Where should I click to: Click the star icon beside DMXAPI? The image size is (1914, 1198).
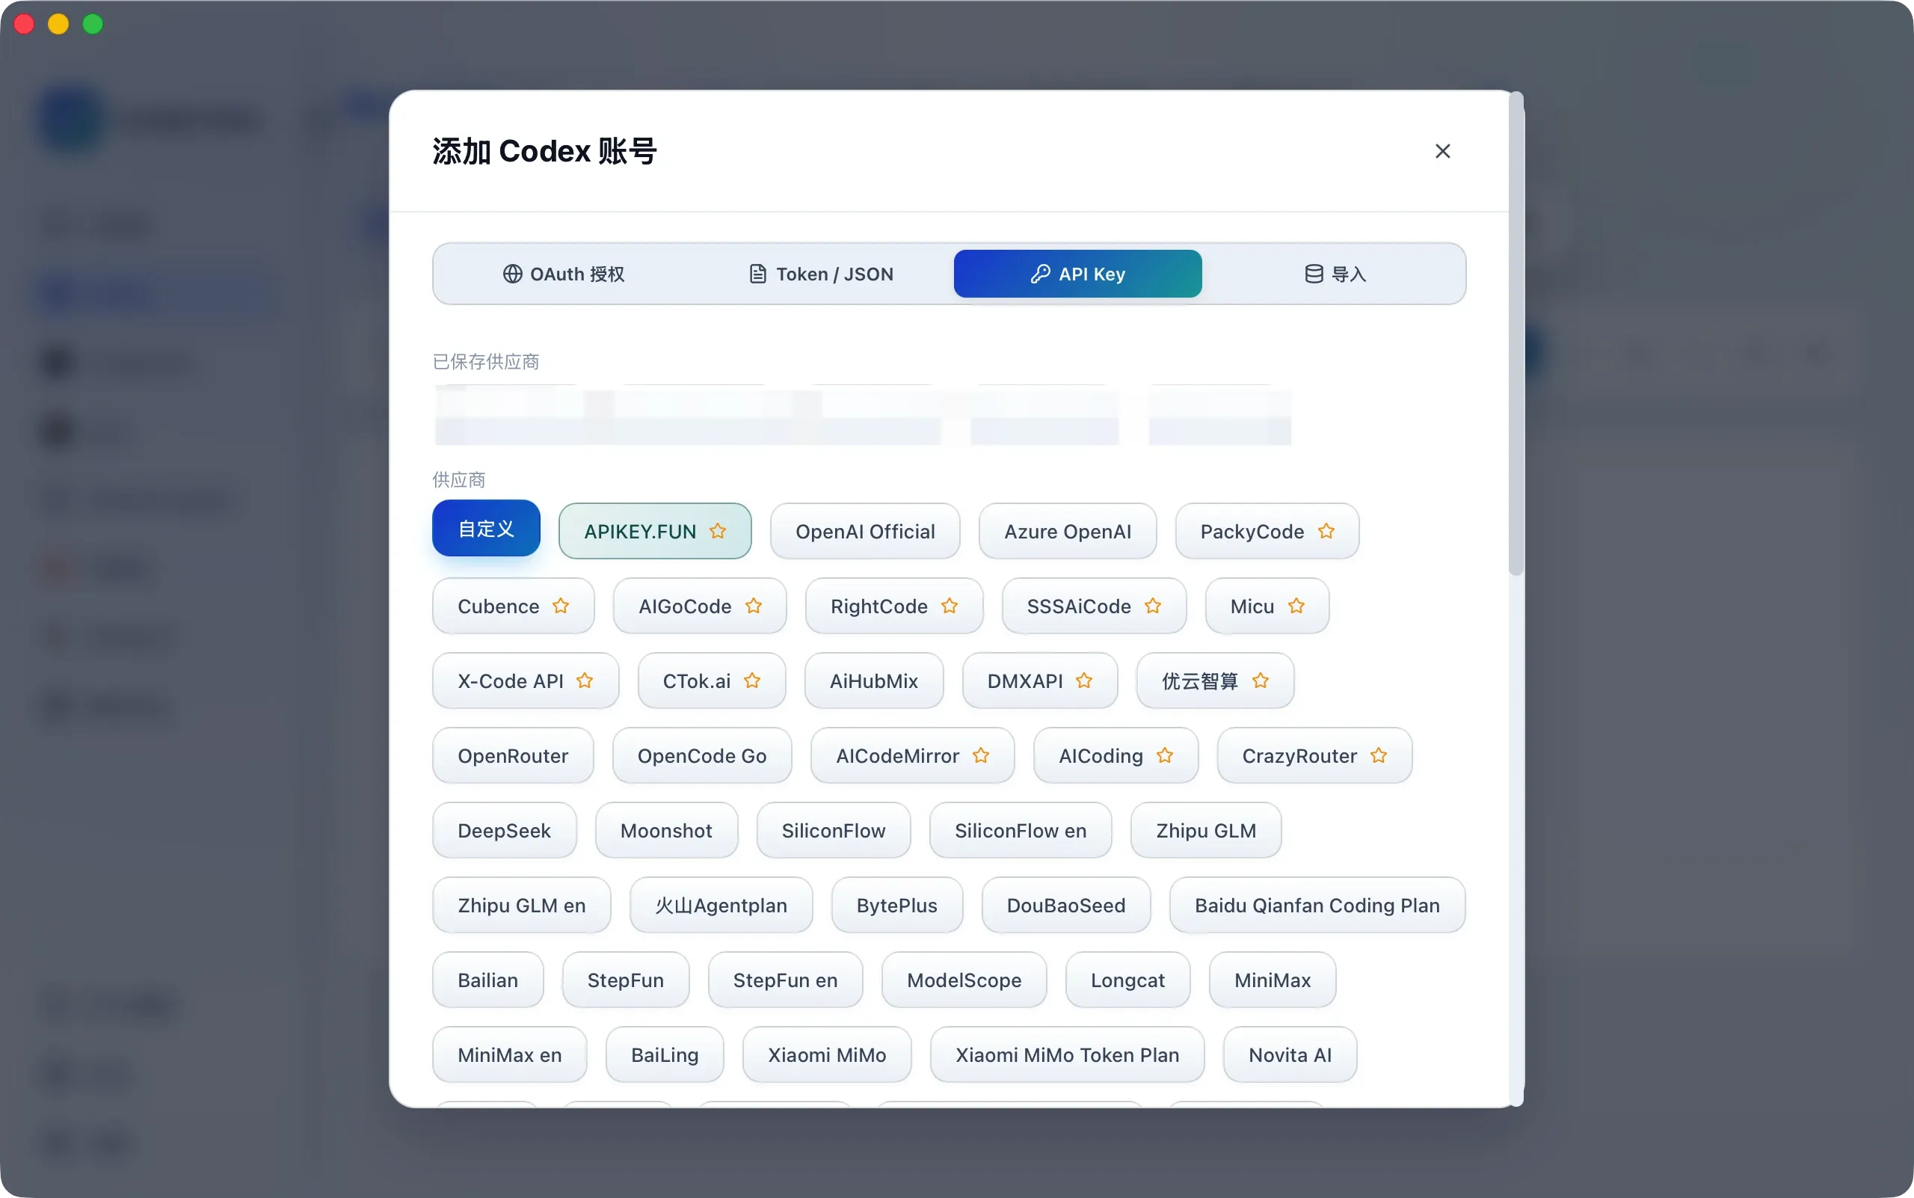point(1084,680)
